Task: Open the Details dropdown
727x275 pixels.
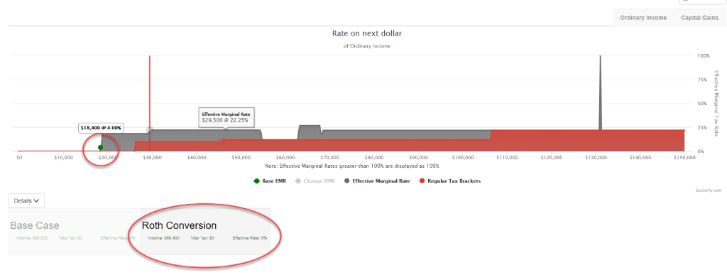Action: point(26,201)
